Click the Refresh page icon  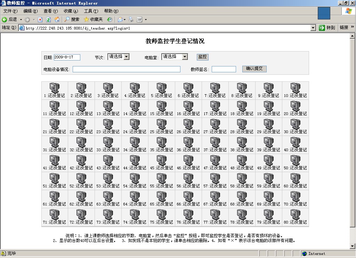(49, 19)
